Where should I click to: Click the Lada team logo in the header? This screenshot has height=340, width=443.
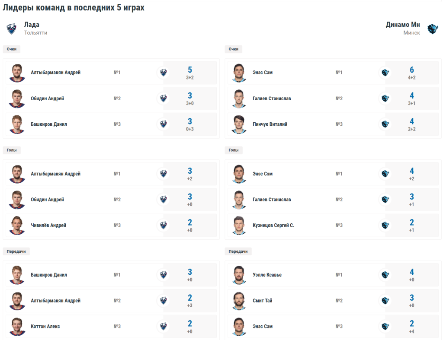11,29
